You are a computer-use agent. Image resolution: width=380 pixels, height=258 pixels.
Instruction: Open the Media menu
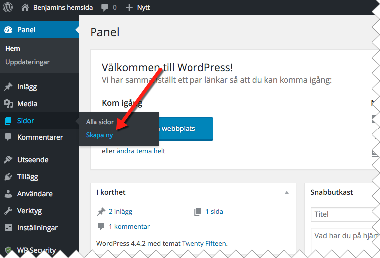[40, 104]
